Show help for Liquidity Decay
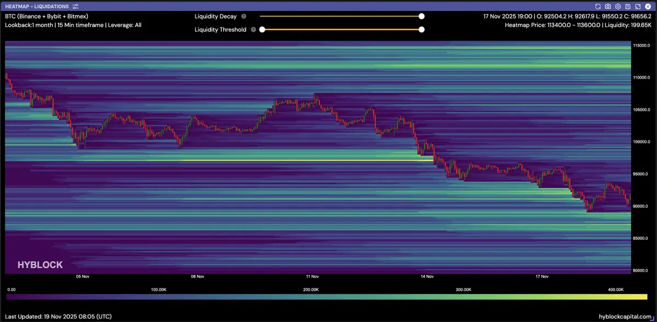This screenshot has width=657, height=322. 244,16
